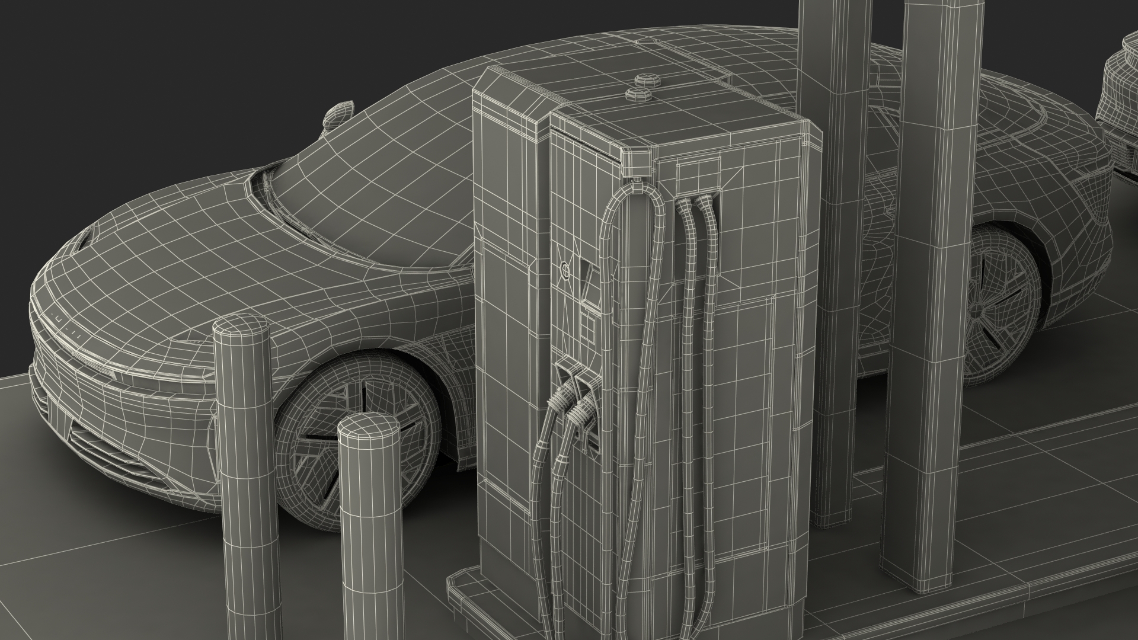Click the round button beside charger screen

[x=565, y=270]
